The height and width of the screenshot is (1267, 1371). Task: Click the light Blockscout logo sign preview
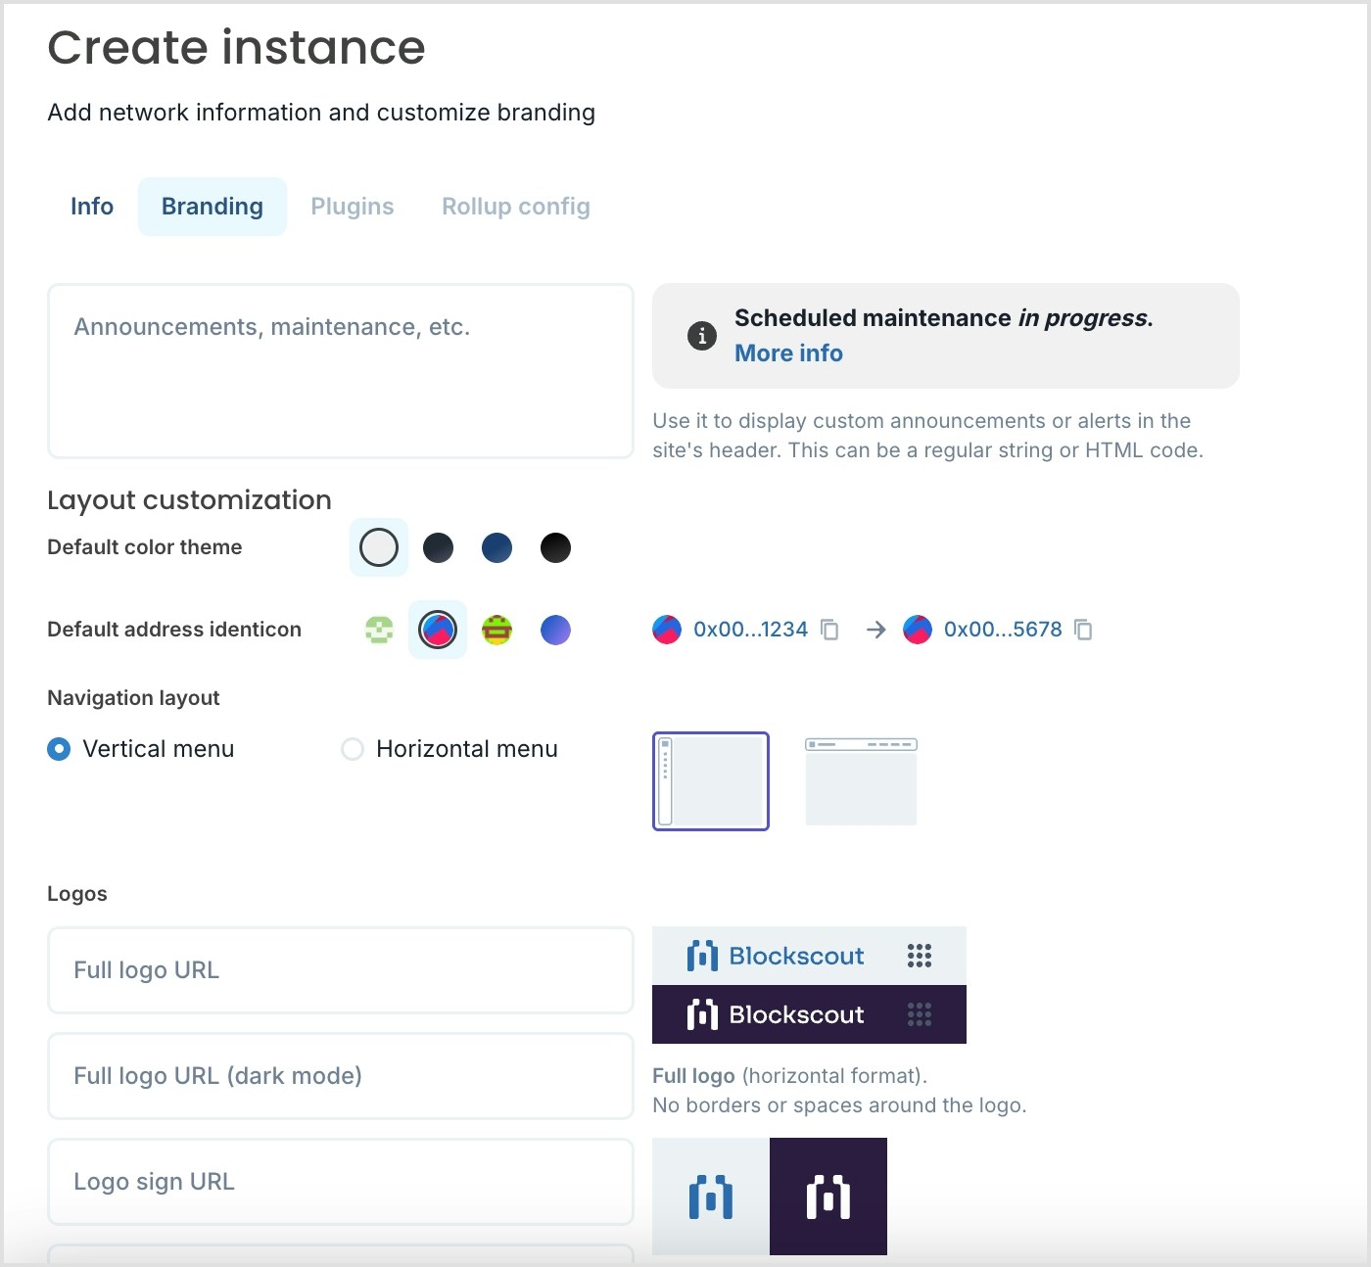711,1197
